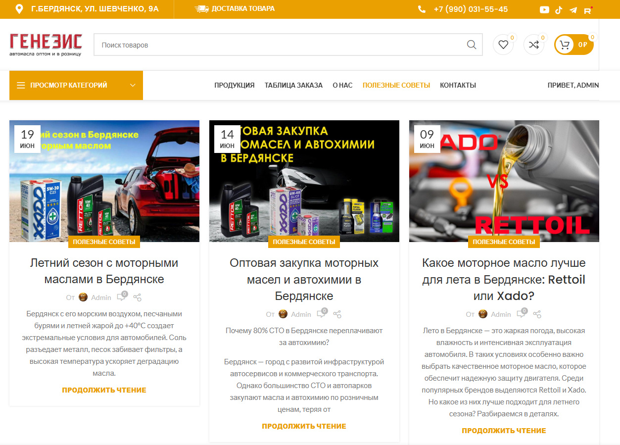
Task: Open the Таблица заказа menu item
Action: [x=293, y=85]
